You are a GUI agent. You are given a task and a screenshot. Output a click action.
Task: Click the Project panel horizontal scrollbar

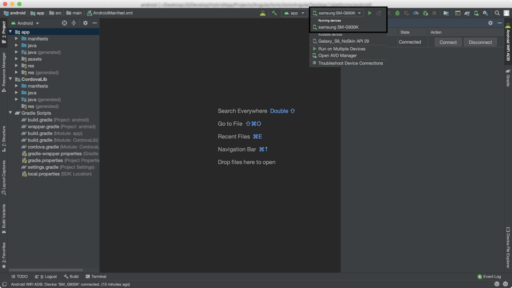pyautogui.click(x=46, y=270)
